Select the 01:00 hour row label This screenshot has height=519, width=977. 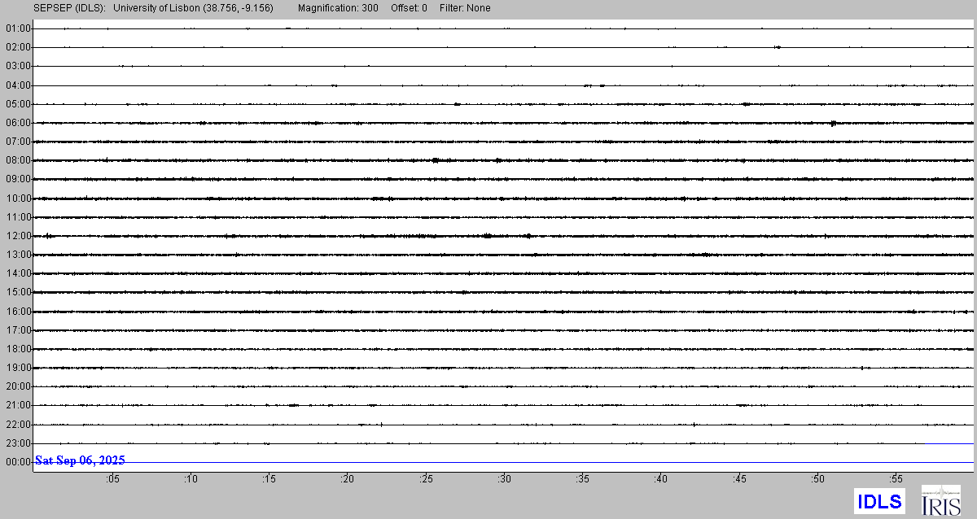click(17, 28)
